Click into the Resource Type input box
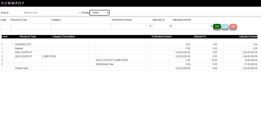This screenshot has width=261, height=117. point(31,26)
